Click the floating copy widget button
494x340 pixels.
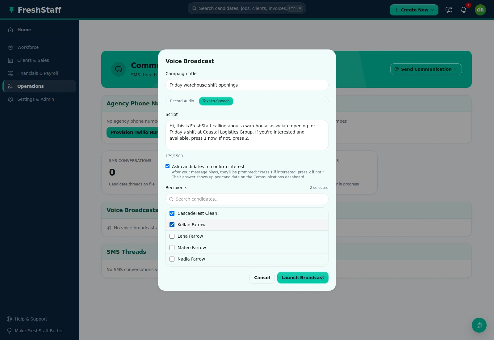479,325
